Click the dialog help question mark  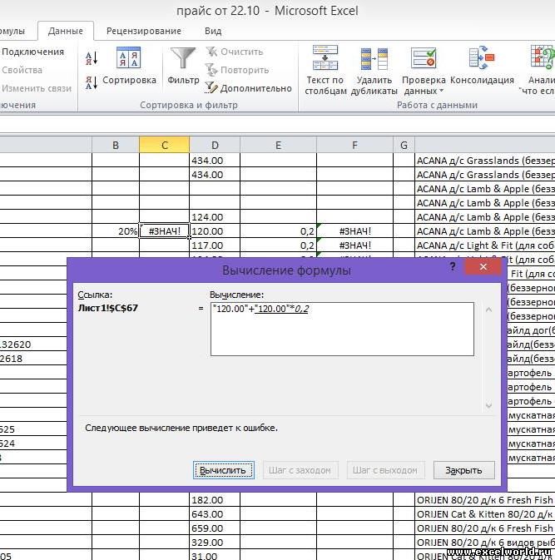[453, 266]
